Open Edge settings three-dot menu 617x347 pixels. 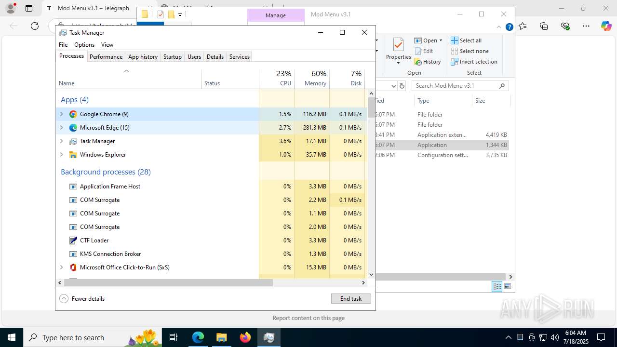[586, 26]
